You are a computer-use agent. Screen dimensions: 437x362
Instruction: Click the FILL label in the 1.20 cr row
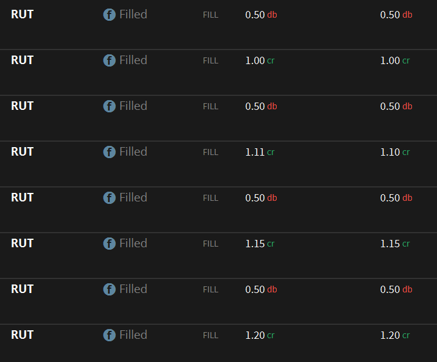point(210,335)
